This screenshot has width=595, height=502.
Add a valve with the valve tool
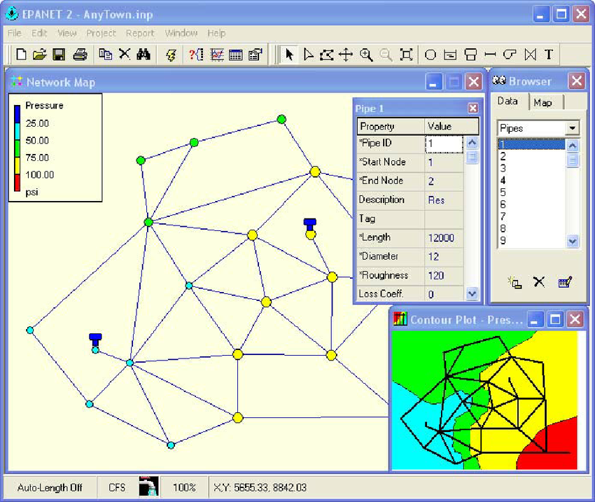tap(530, 55)
